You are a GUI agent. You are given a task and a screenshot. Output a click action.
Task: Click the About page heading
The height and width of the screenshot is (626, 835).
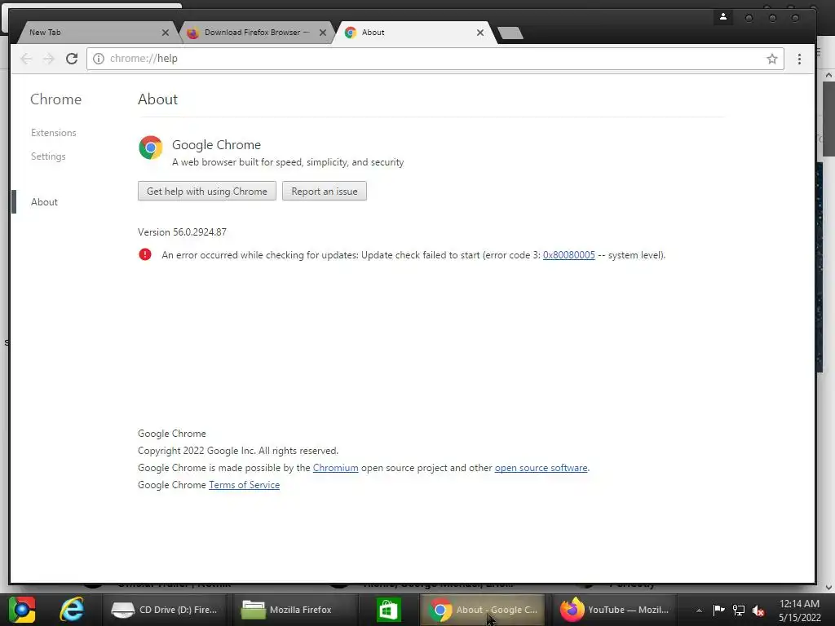pos(157,99)
